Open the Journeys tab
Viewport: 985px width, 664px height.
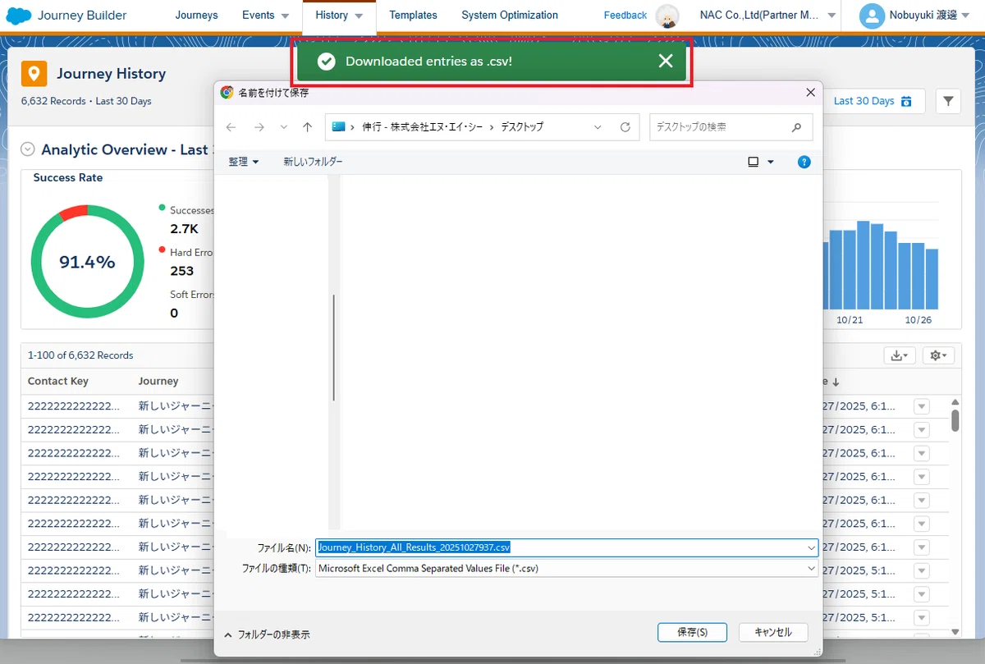pos(197,15)
